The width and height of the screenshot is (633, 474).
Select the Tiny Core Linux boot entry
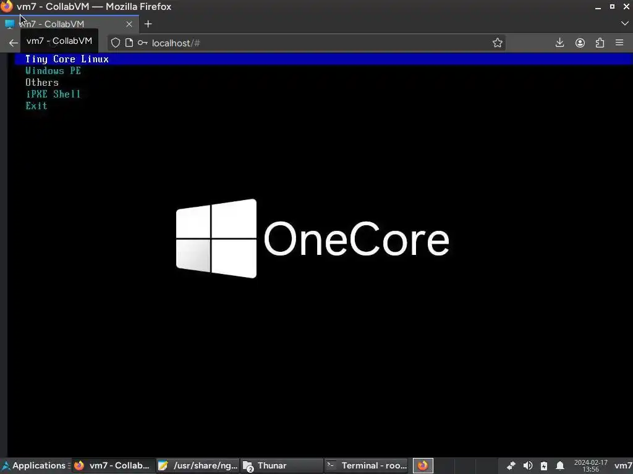coord(323,59)
